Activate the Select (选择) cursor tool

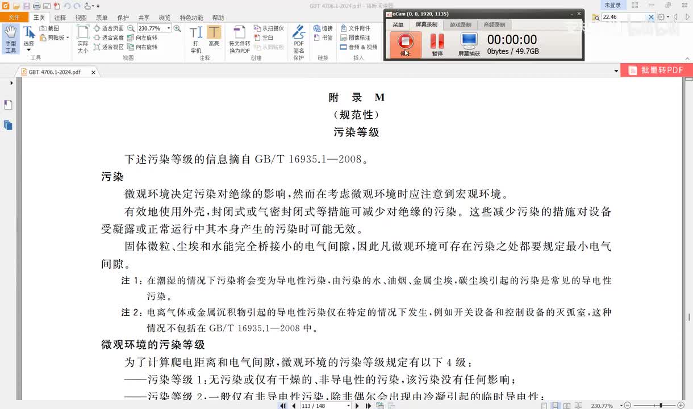(x=28, y=36)
